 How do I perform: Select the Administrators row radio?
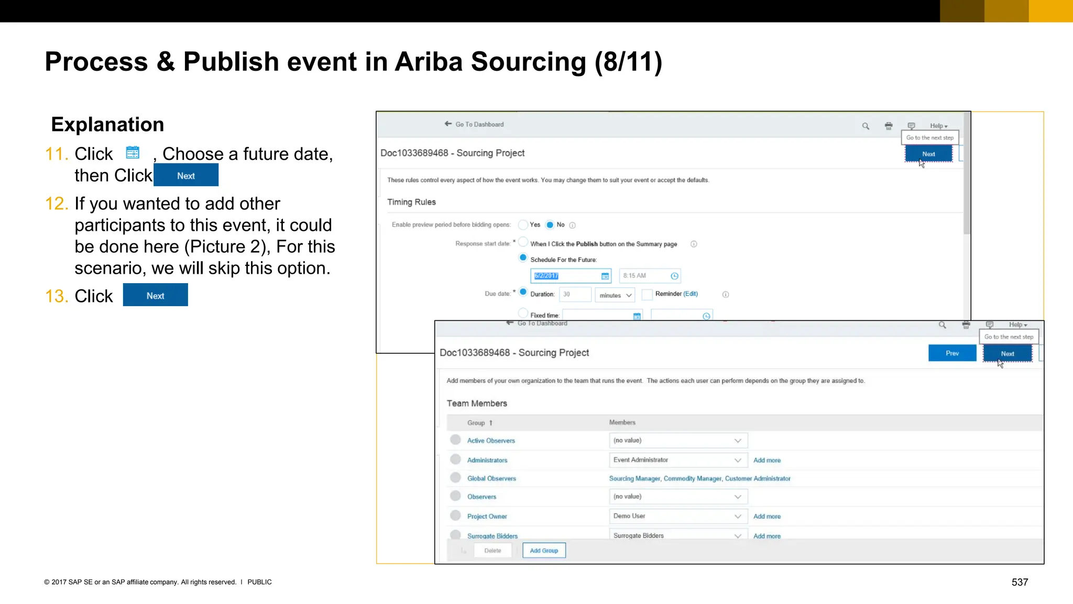tap(455, 459)
